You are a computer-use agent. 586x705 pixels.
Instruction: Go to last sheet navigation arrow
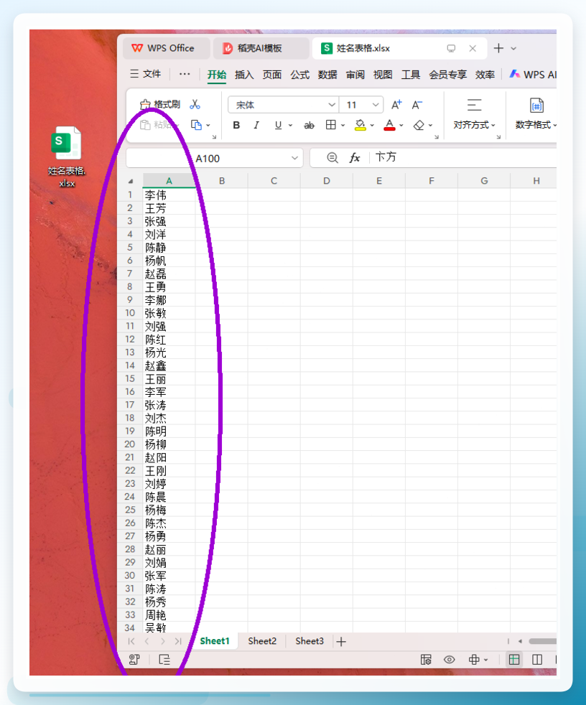click(x=178, y=641)
